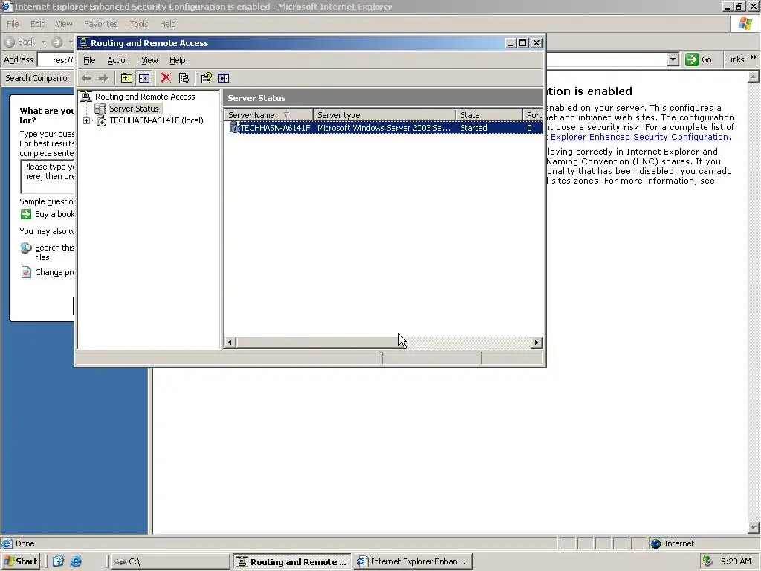
Task: Click the Start button
Action: [20, 561]
